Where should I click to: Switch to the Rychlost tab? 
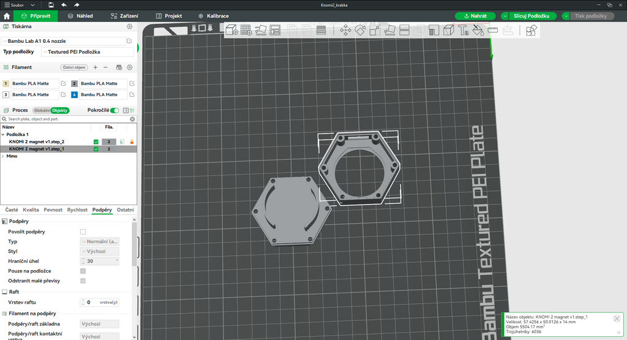point(77,210)
